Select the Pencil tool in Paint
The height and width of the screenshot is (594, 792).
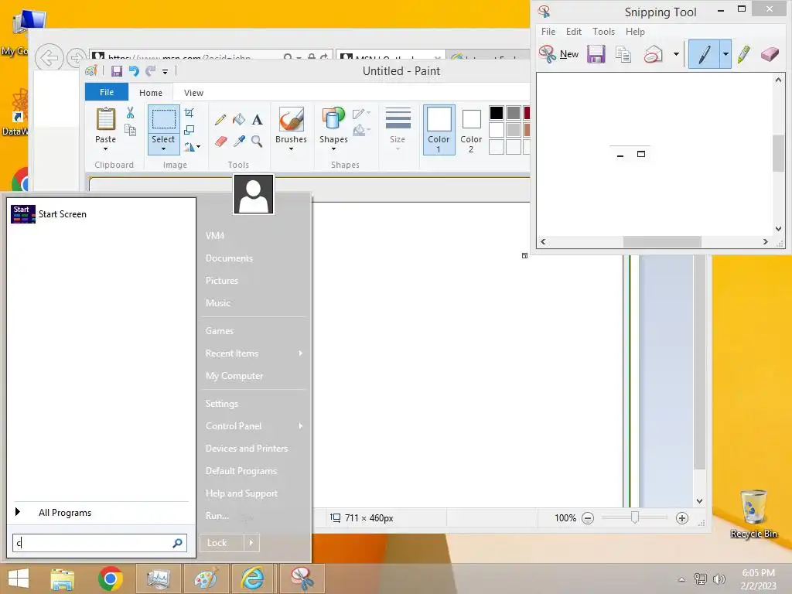(220, 120)
